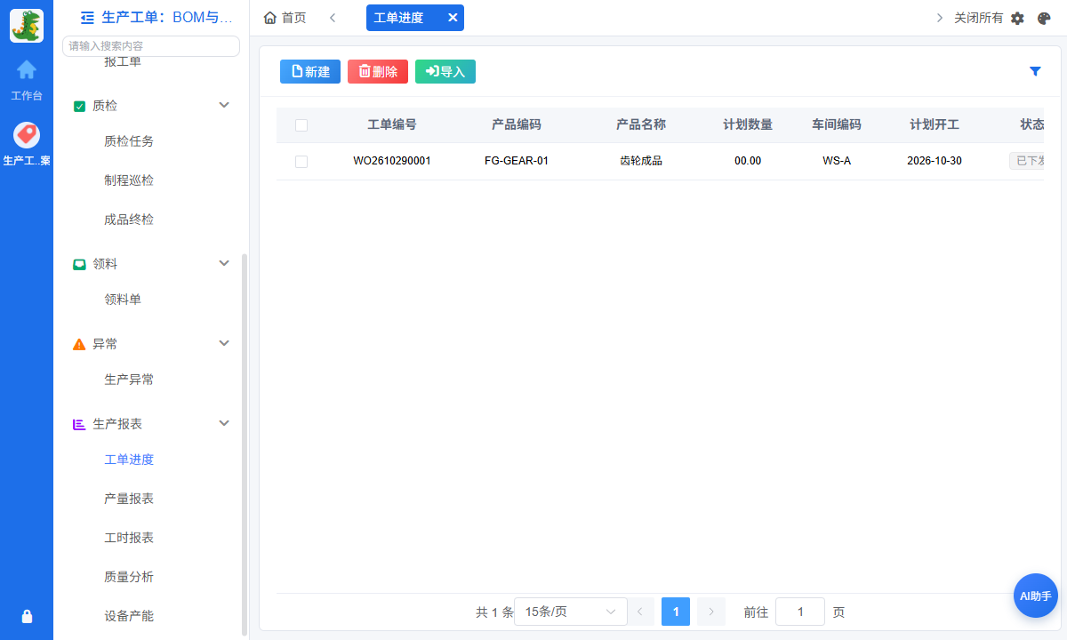Click the WS-A workshop cell
The height and width of the screenshot is (640, 1067).
pyautogui.click(x=837, y=162)
